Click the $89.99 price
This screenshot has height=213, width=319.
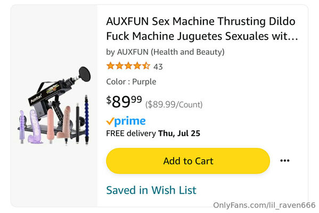click(124, 102)
